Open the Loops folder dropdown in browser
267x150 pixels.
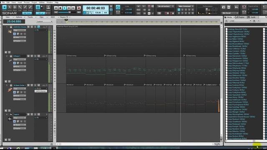tap(240, 21)
